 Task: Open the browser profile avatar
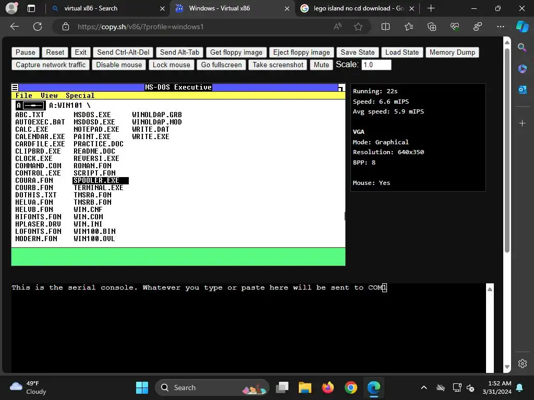[11, 8]
